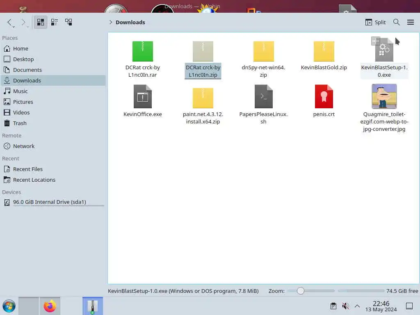Open the search magnifier
420x315 pixels.
[397, 22]
